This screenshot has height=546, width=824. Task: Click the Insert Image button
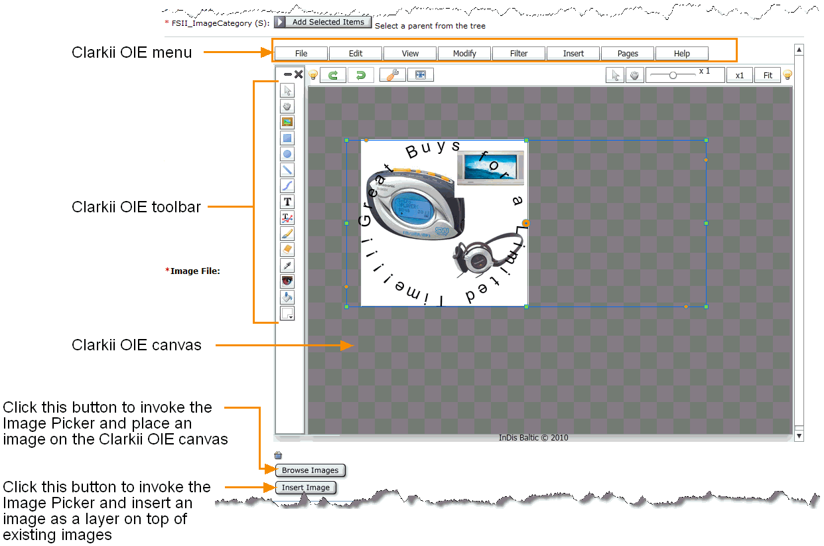coord(306,488)
